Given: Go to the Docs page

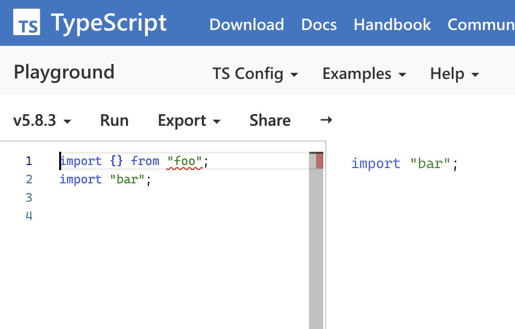Looking at the screenshot, I should 319,24.
